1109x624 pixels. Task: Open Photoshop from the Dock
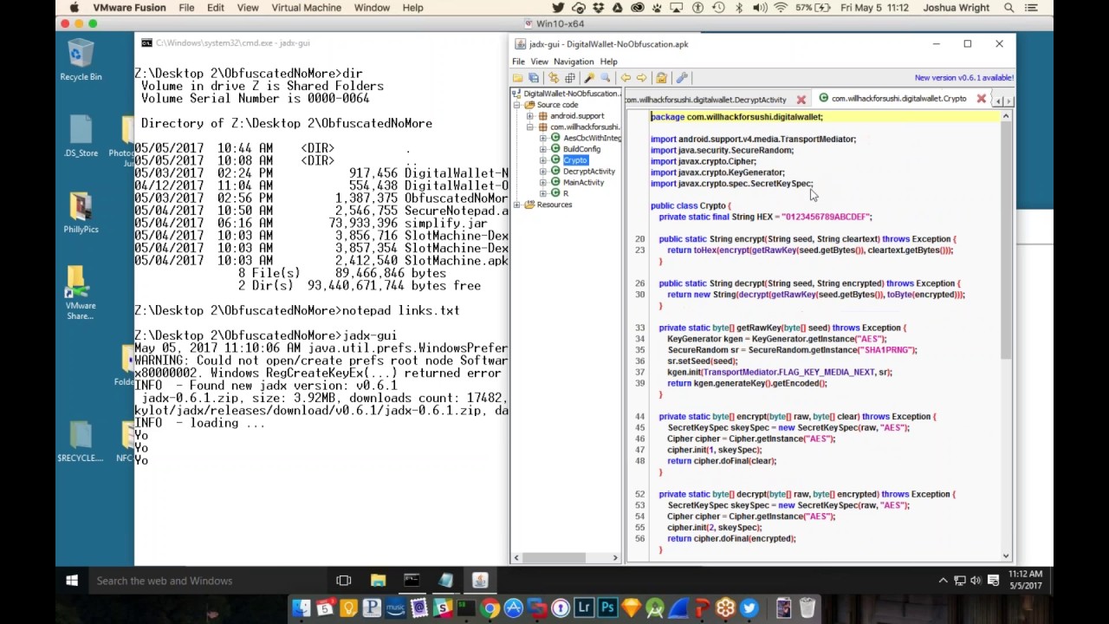(607, 608)
